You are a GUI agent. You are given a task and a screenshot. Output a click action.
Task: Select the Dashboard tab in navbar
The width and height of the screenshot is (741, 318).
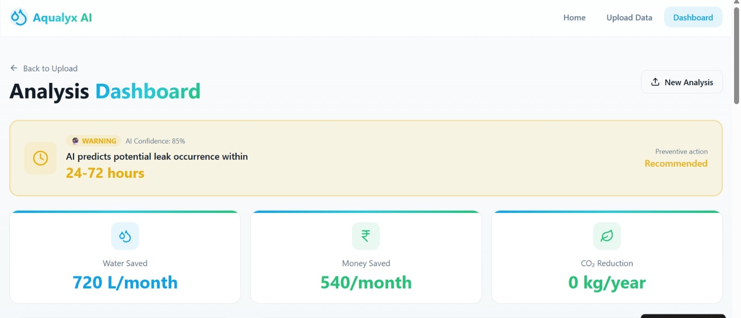pos(693,17)
